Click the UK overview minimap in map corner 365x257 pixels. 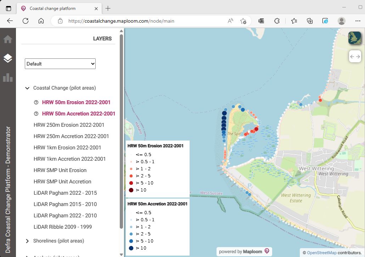coord(355,38)
